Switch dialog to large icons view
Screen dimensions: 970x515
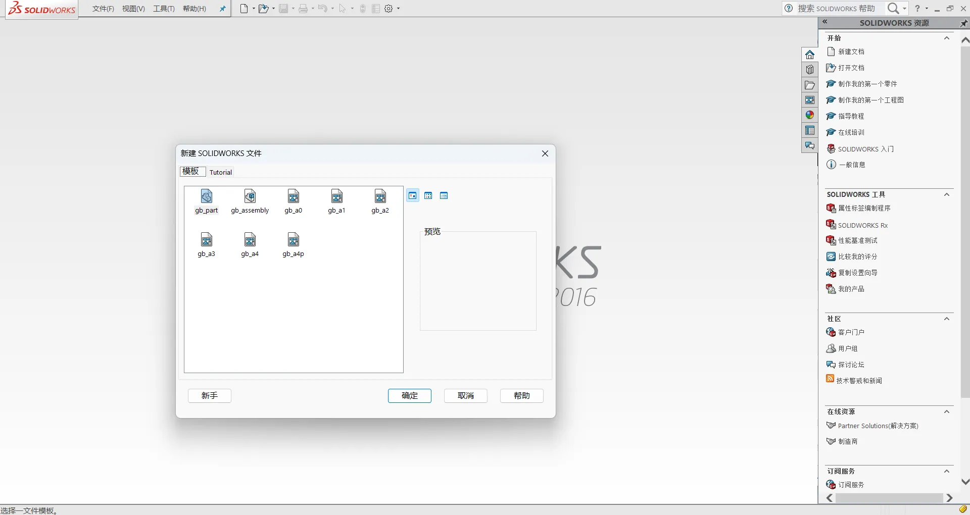413,195
